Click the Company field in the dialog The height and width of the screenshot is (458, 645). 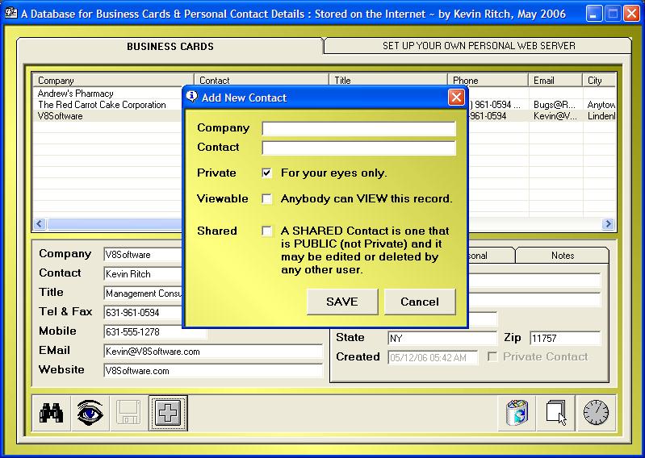click(359, 129)
